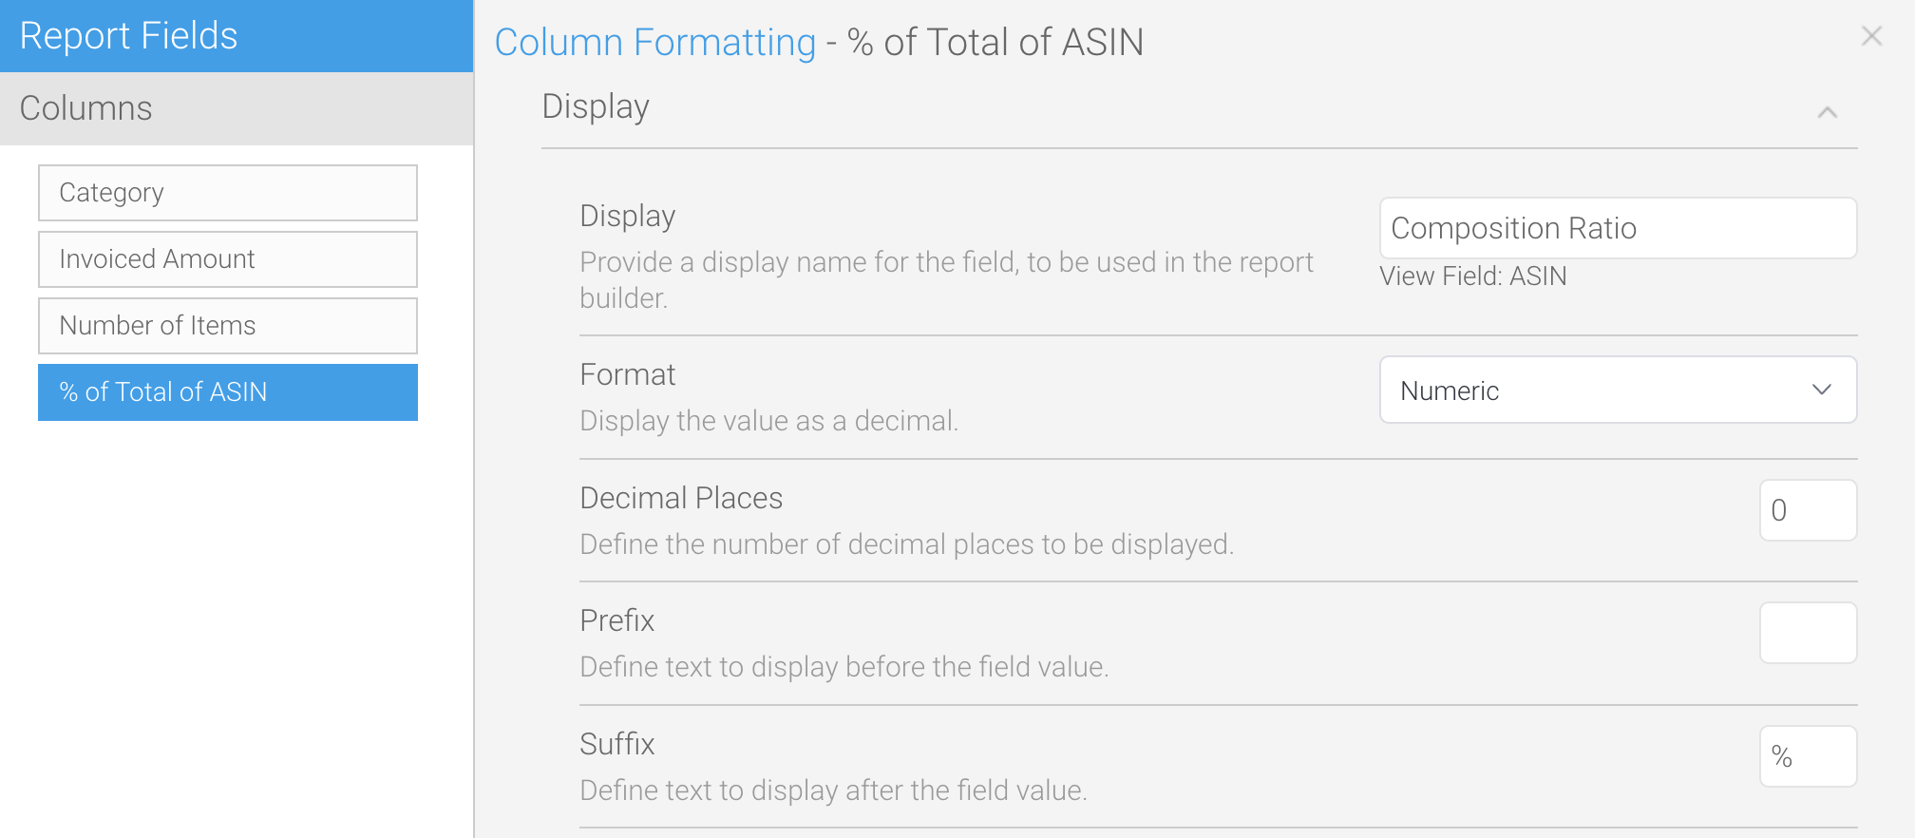1915x838 pixels.
Task: Click the Column Formatting title link
Action: click(x=655, y=42)
